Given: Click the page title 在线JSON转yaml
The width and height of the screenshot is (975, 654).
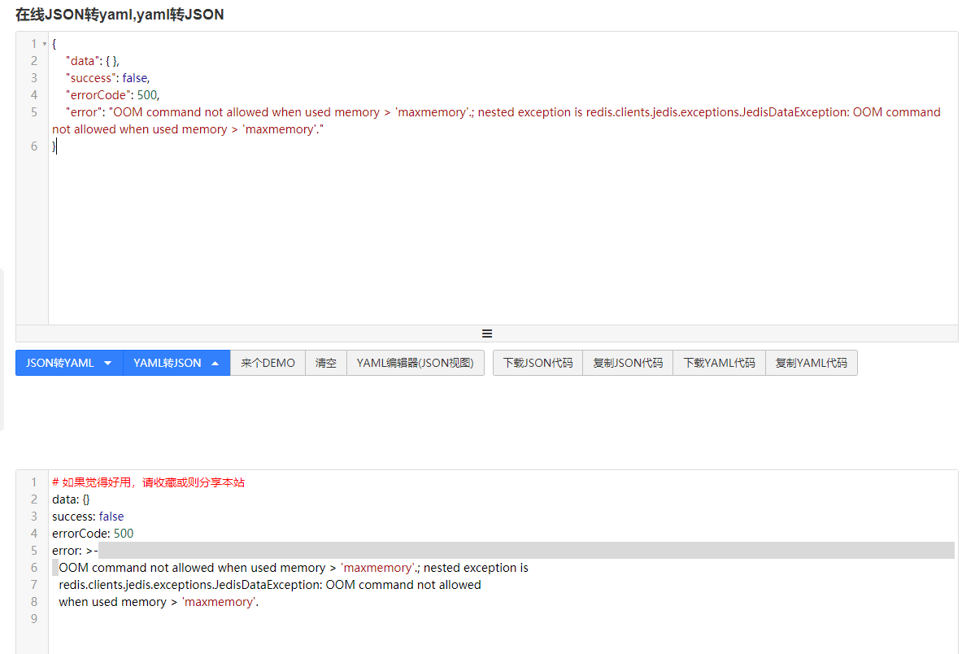Looking at the screenshot, I should (x=73, y=15).
